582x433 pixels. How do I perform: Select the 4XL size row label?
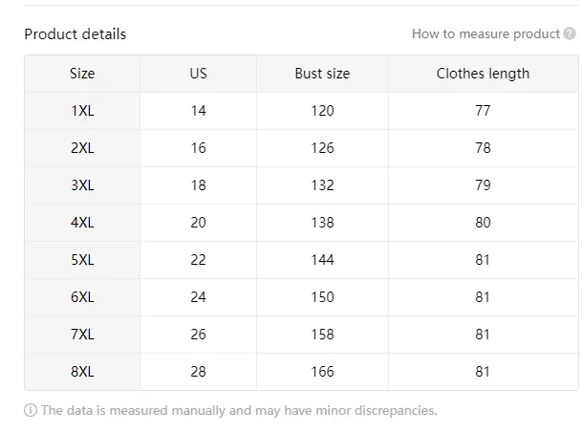coord(82,223)
